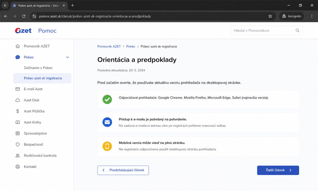Open Začíname s Pokec submenu item
The height and width of the screenshot is (191, 318).
point(38,68)
